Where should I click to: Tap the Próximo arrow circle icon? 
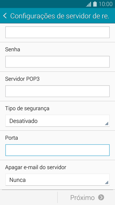pyautogui.click(x=101, y=197)
